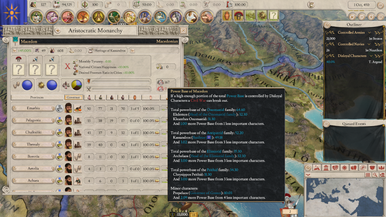
Task: Click the laurel wreath icon showing 100
Action: [x=84, y=4]
